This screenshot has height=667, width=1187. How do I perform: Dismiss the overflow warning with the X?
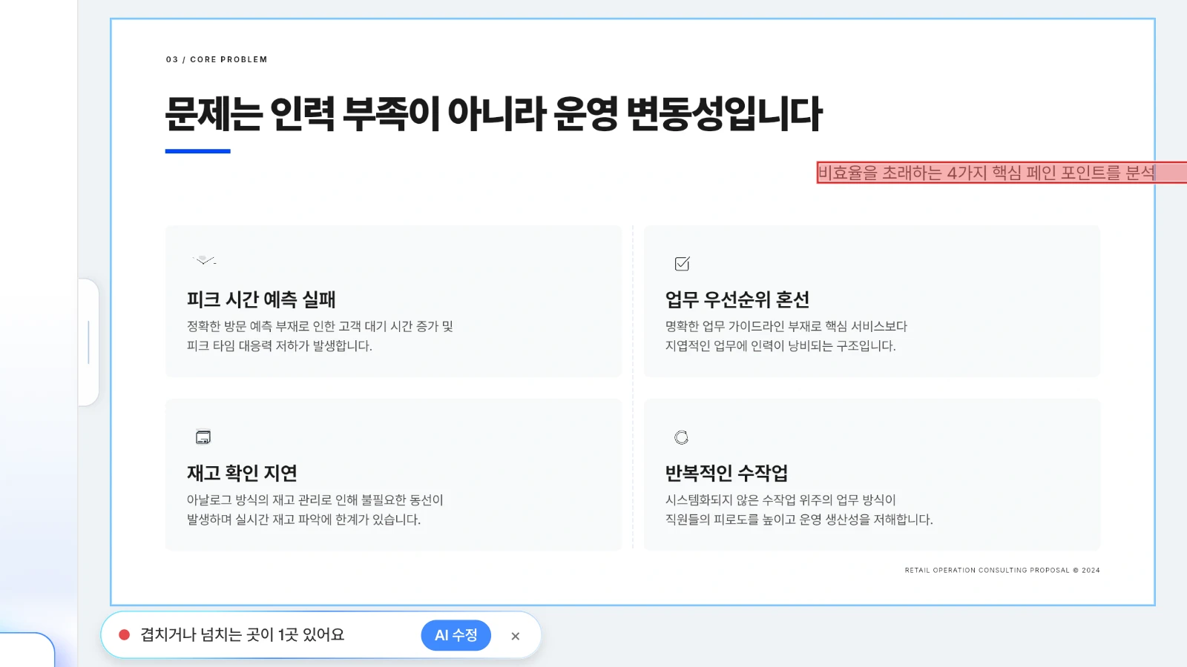click(516, 636)
